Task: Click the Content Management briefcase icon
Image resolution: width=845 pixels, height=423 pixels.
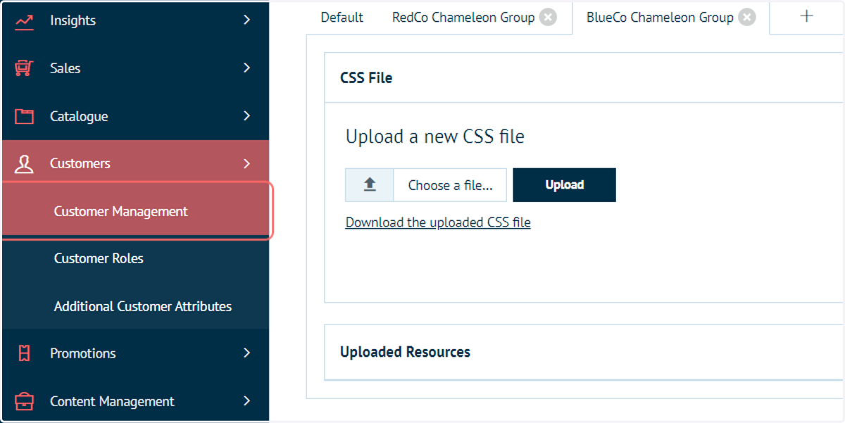Action: (x=24, y=401)
